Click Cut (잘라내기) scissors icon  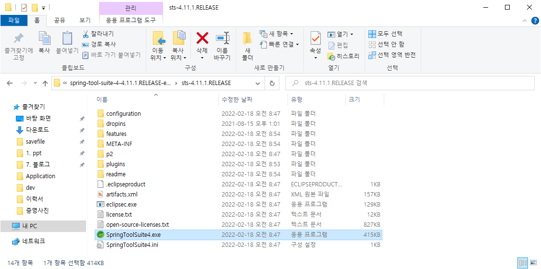pos(86,34)
